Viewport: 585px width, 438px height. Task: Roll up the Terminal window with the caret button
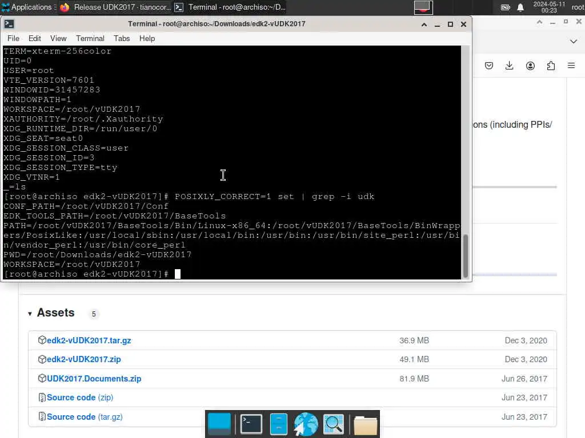[x=424, y=24]
